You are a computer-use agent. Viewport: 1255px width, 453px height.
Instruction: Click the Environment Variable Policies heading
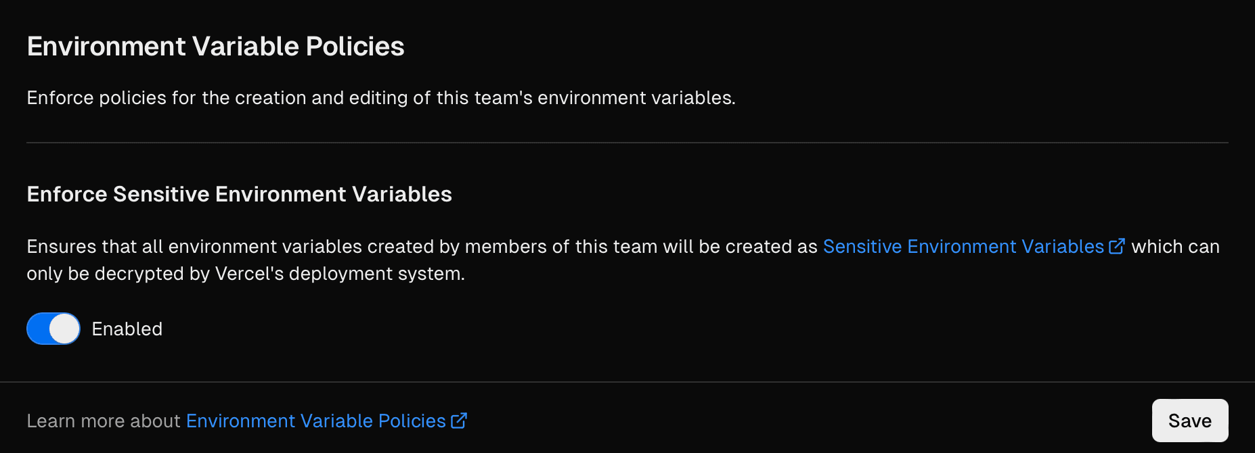[x=215, y=46]
